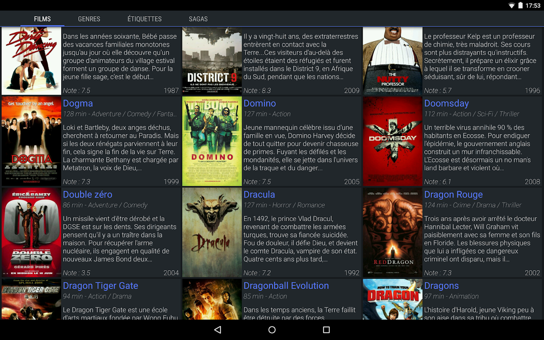
Task: Click Dogma's '128 min - Adventure / Comedy' line
Action: pos(120,114)
